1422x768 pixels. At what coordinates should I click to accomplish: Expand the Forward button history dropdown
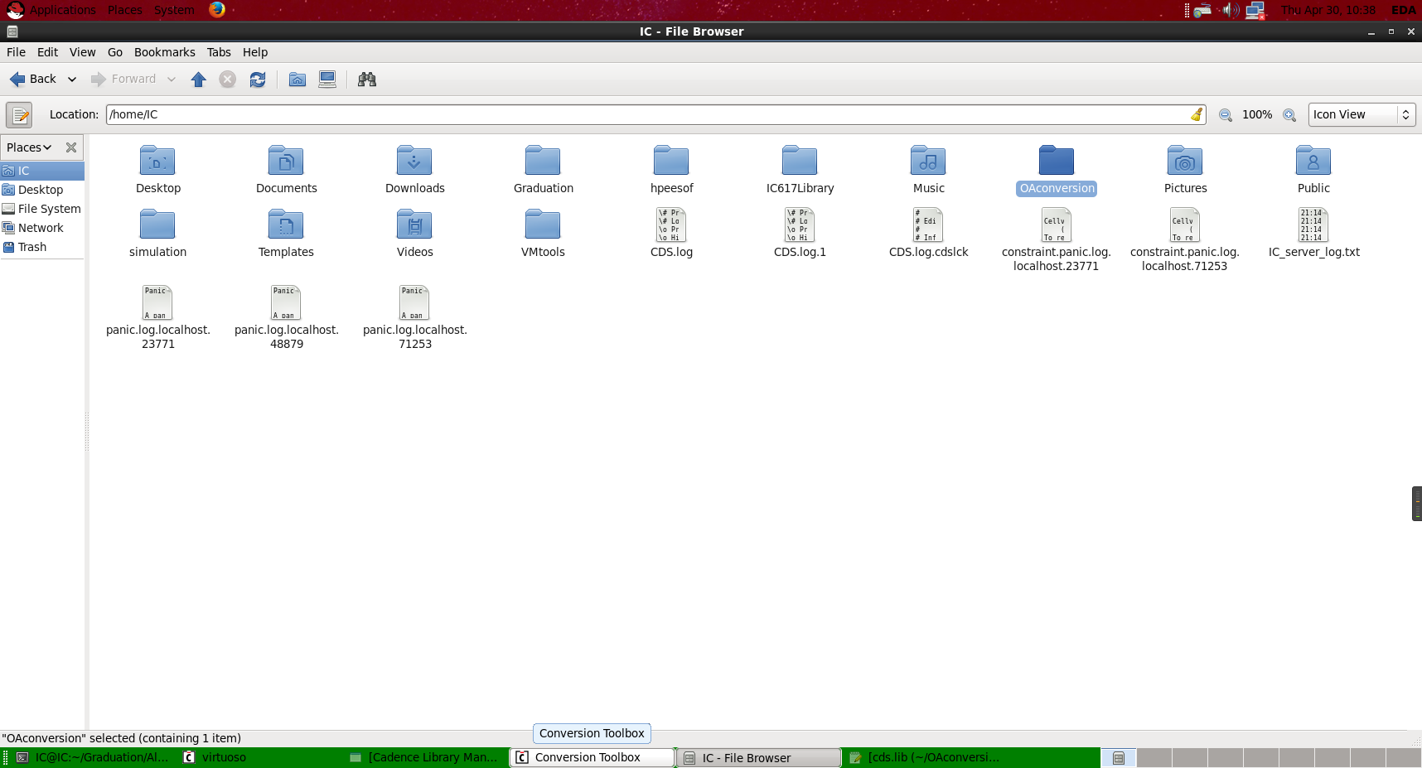click(172, 79)
